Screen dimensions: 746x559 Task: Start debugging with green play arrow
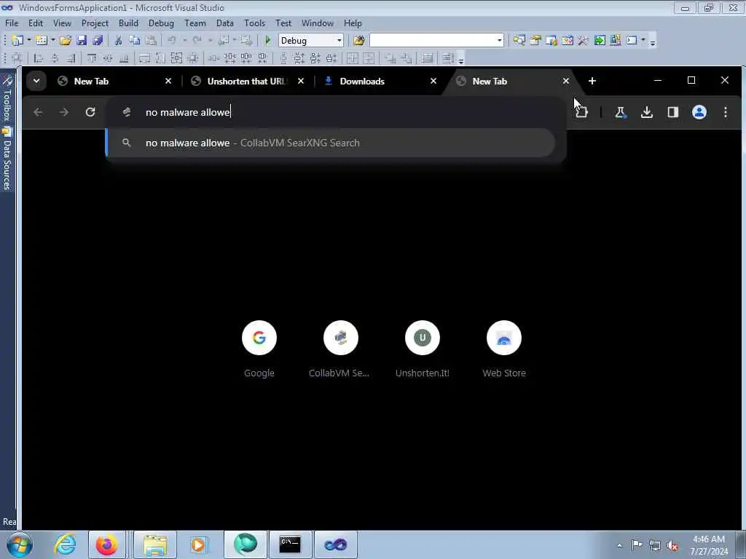pos(268,41)
